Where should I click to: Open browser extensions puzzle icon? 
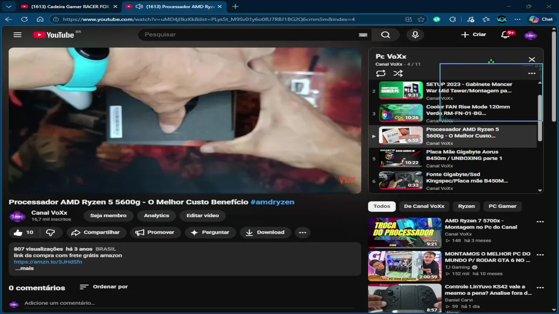coord(452,19)
